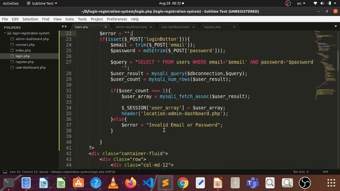This screenshot has height=191, width=340.
Task: Navigate tabs with the left-right arrows
Action: click(x=64, y=27)
